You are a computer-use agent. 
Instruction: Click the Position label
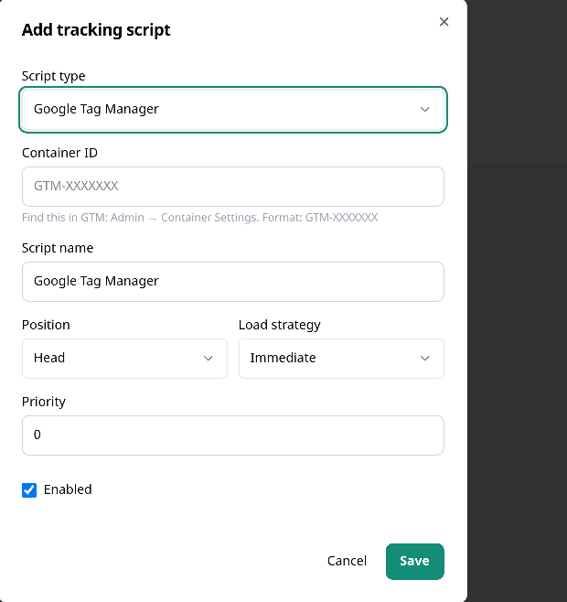pos(46,325)
